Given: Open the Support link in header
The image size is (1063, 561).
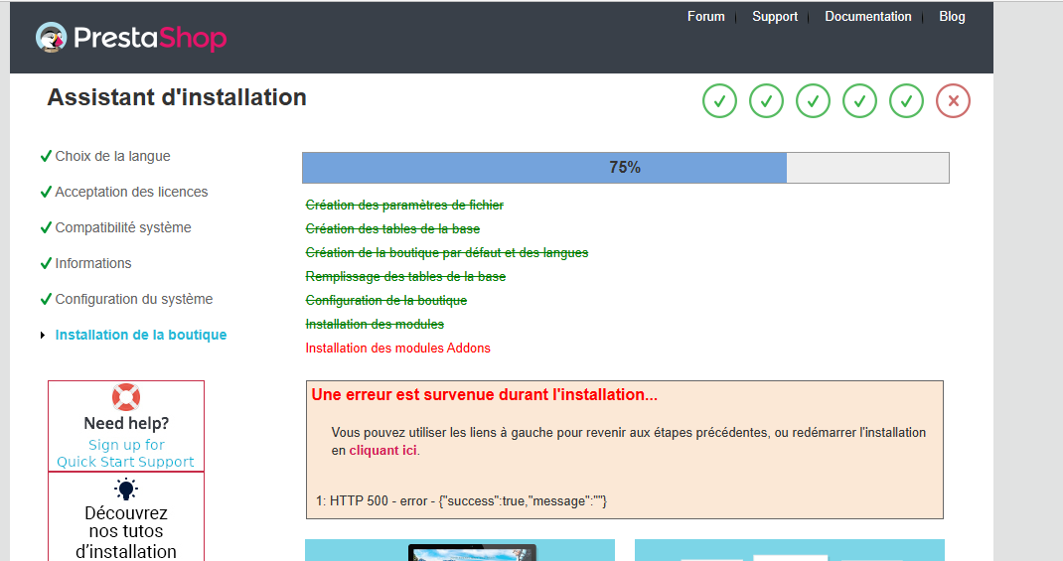Looking at the screenshot, I should coord(775,16).
